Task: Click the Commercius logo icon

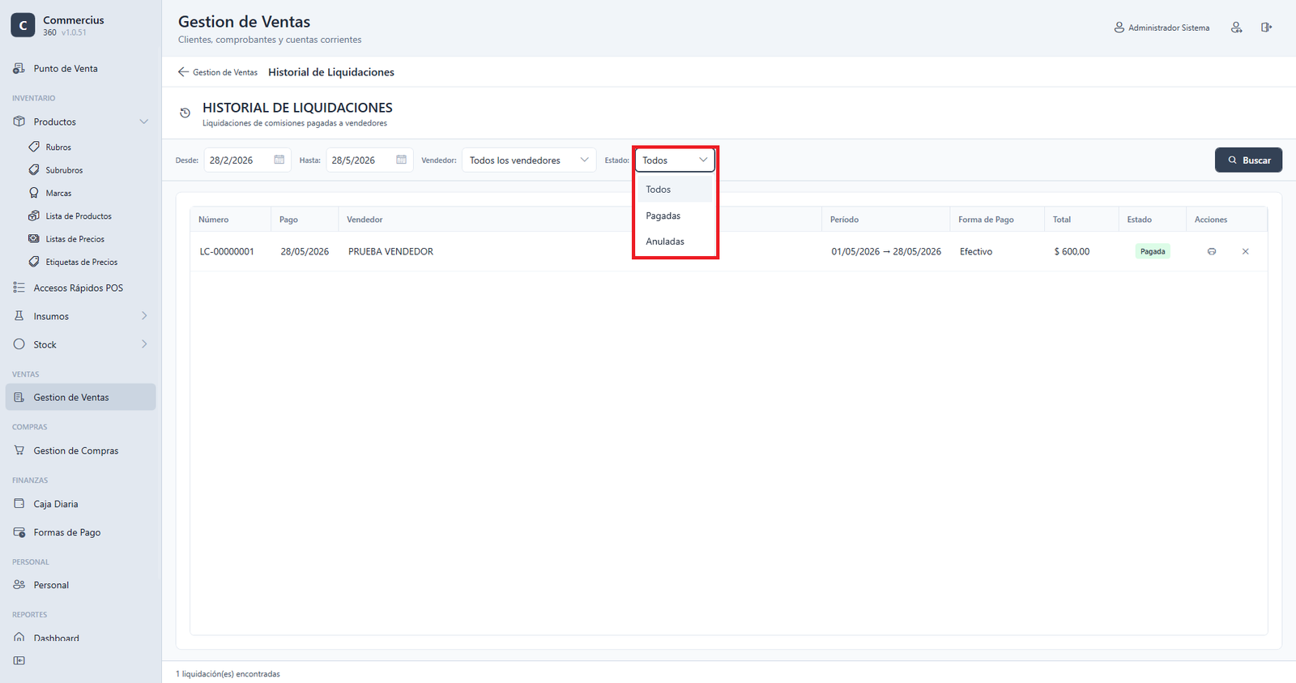Action: pyautogui.click(x=23, y=25)
